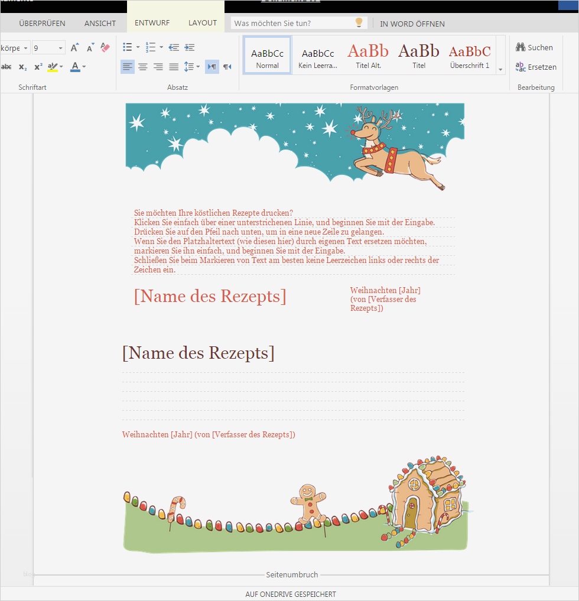Toggle subscript formatting
Screen dimensions: 579x601
coord(23,67)
